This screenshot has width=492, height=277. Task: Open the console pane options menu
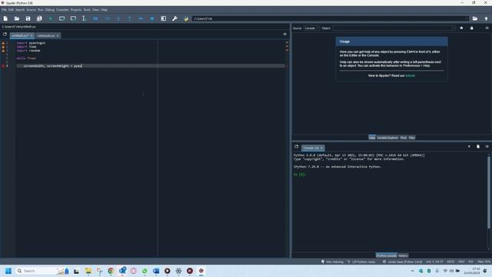[x=487, y=146]
